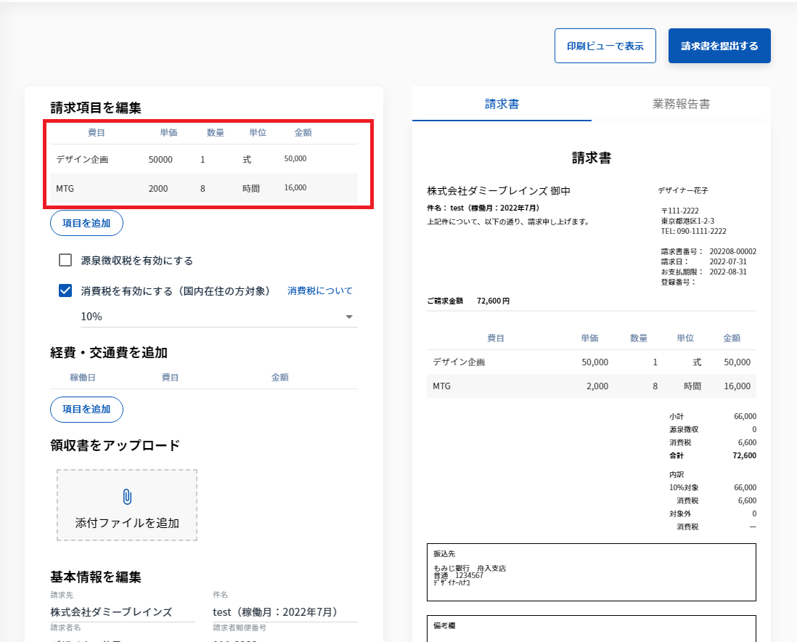Click 項目を追加 under 経費・交通費
This screenshot has width=797, height=642.
pos(86,409)
